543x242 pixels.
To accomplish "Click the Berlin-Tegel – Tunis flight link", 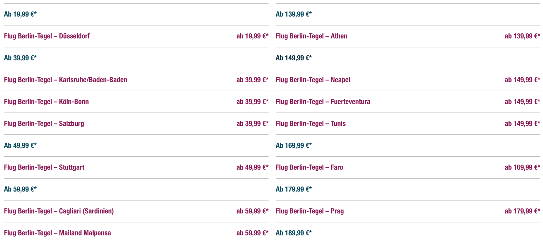I will pyautogui.click(x=311, y=124).
